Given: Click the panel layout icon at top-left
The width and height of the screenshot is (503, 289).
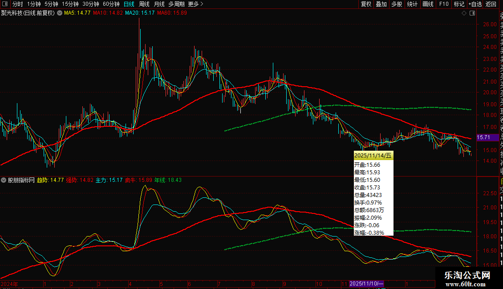Looking at the screenshot, I should point(5,4).
